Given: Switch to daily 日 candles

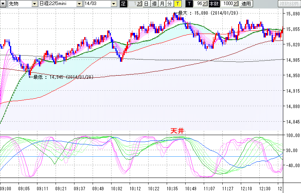Looking at the screenshot, I should point(146,3).
